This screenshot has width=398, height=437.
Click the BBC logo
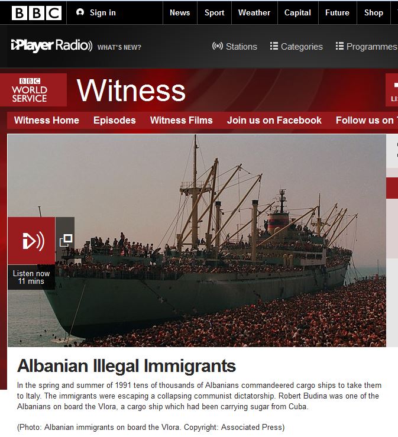click(36, 13)
